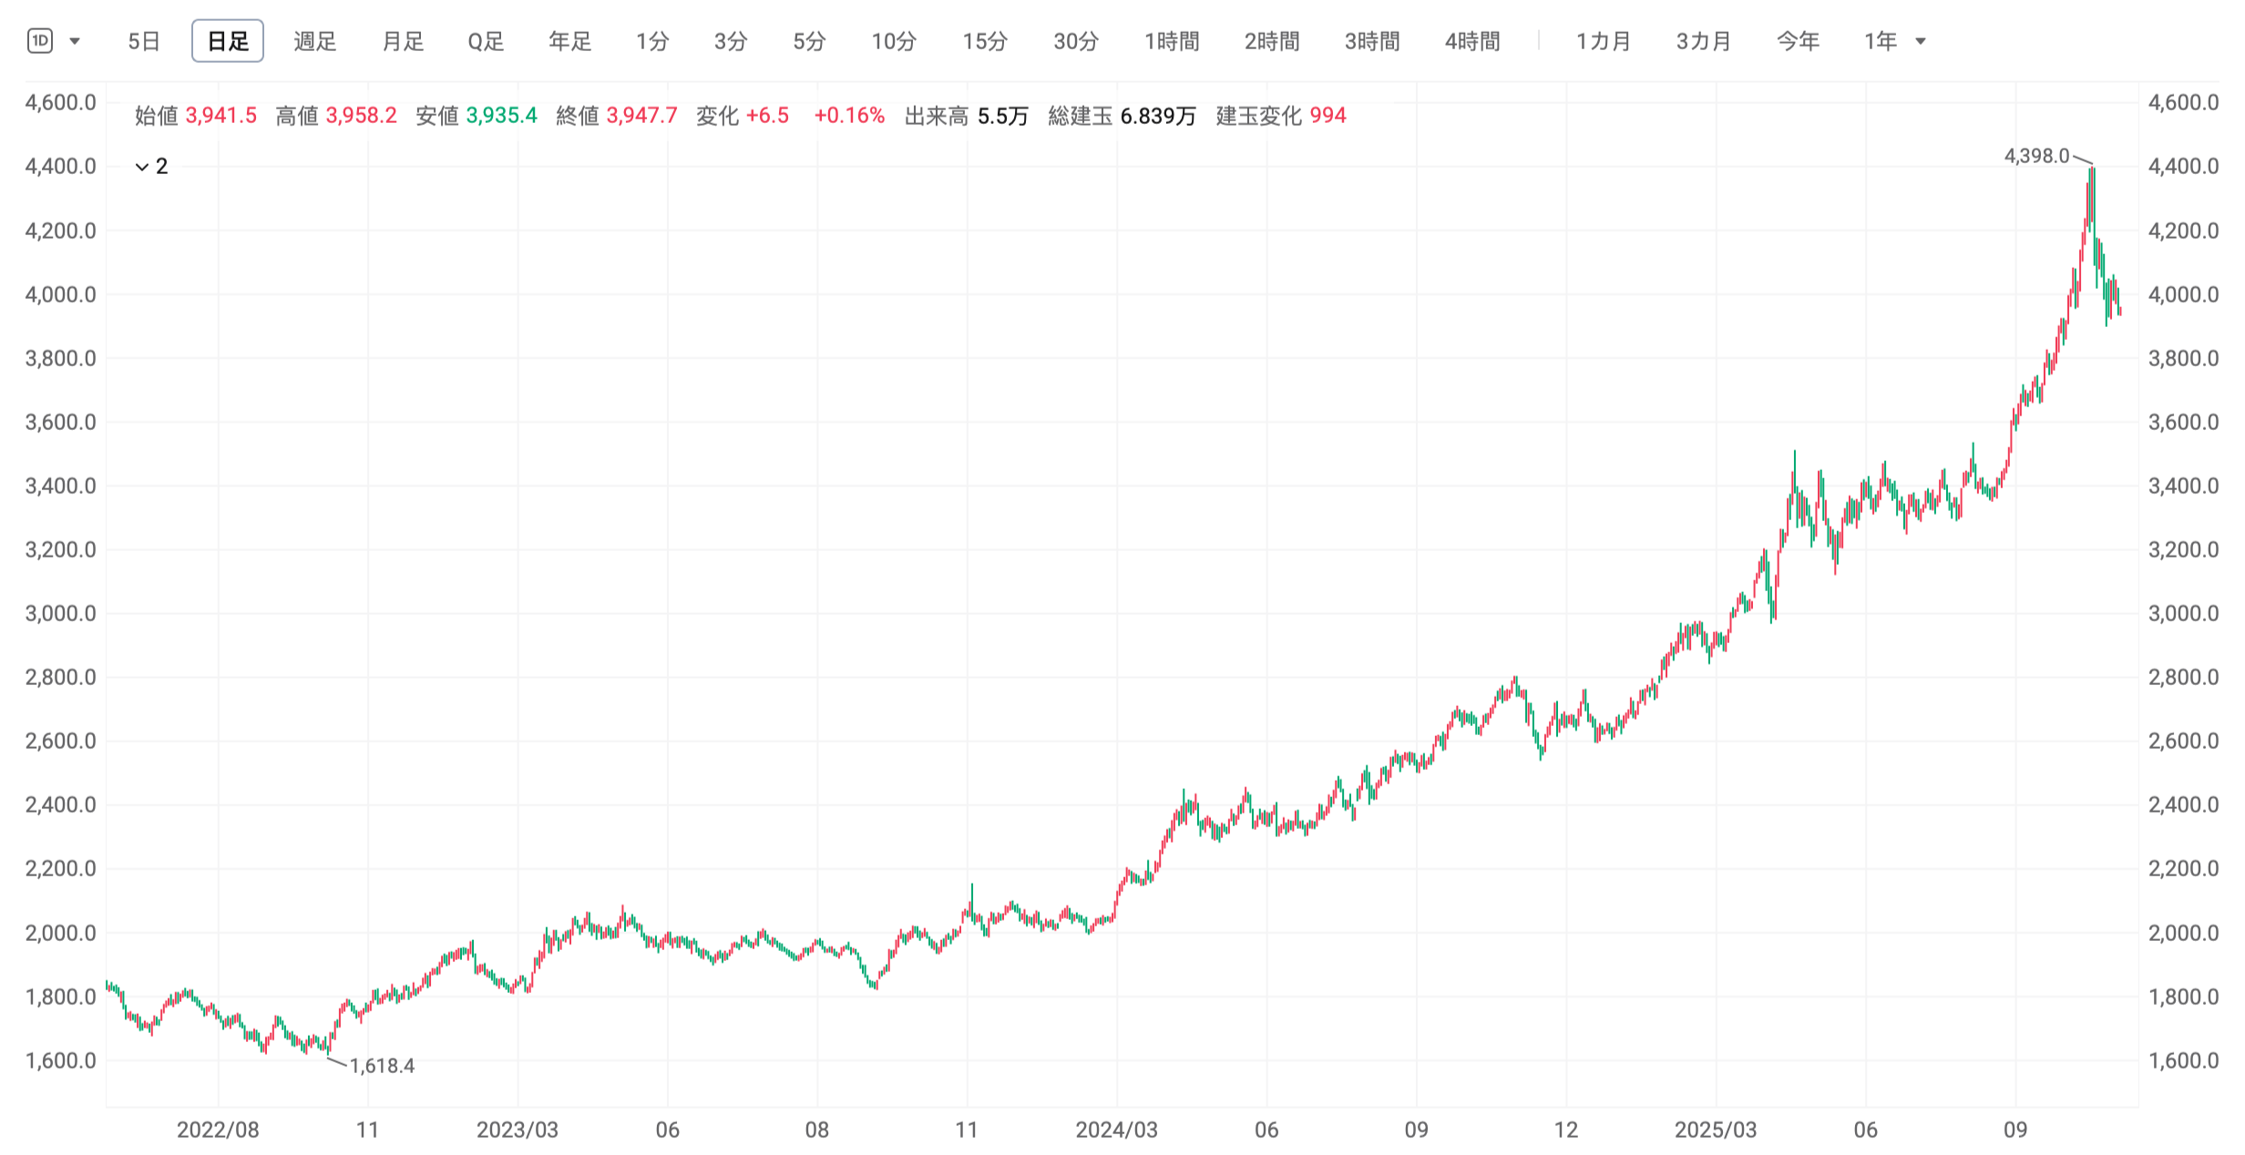
Task: Expand the collapsed indicator chevron labeled 2
Action: pyautogui.click(x=142, y=167)
